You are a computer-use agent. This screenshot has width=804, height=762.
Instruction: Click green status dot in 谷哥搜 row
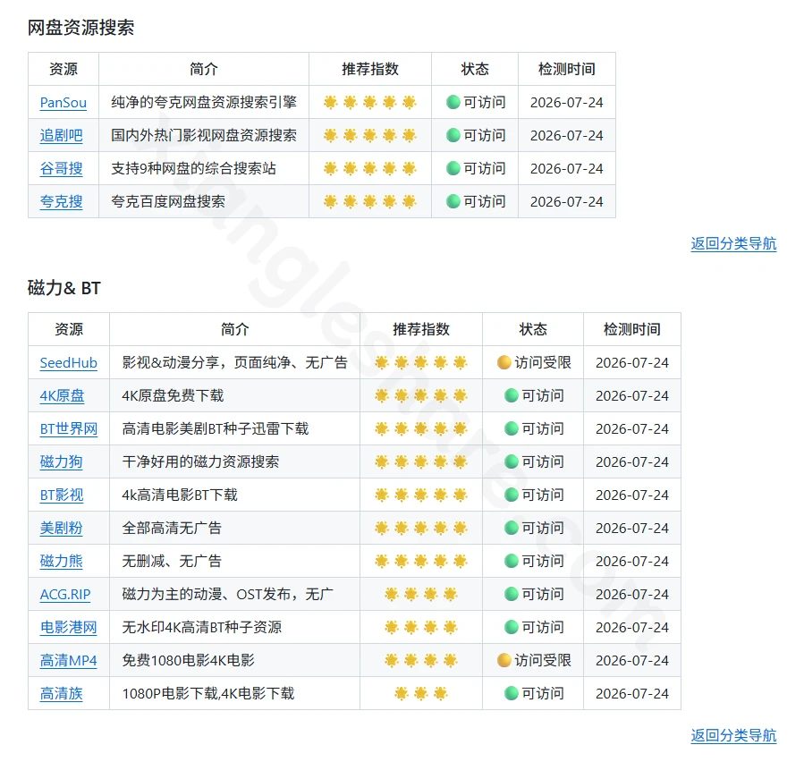[x=453, y=168]
